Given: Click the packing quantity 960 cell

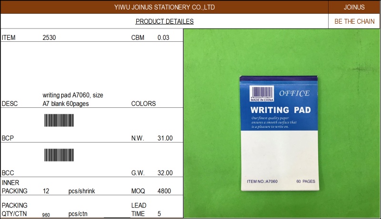Looking at the screenshot, I should pos(47,214).
